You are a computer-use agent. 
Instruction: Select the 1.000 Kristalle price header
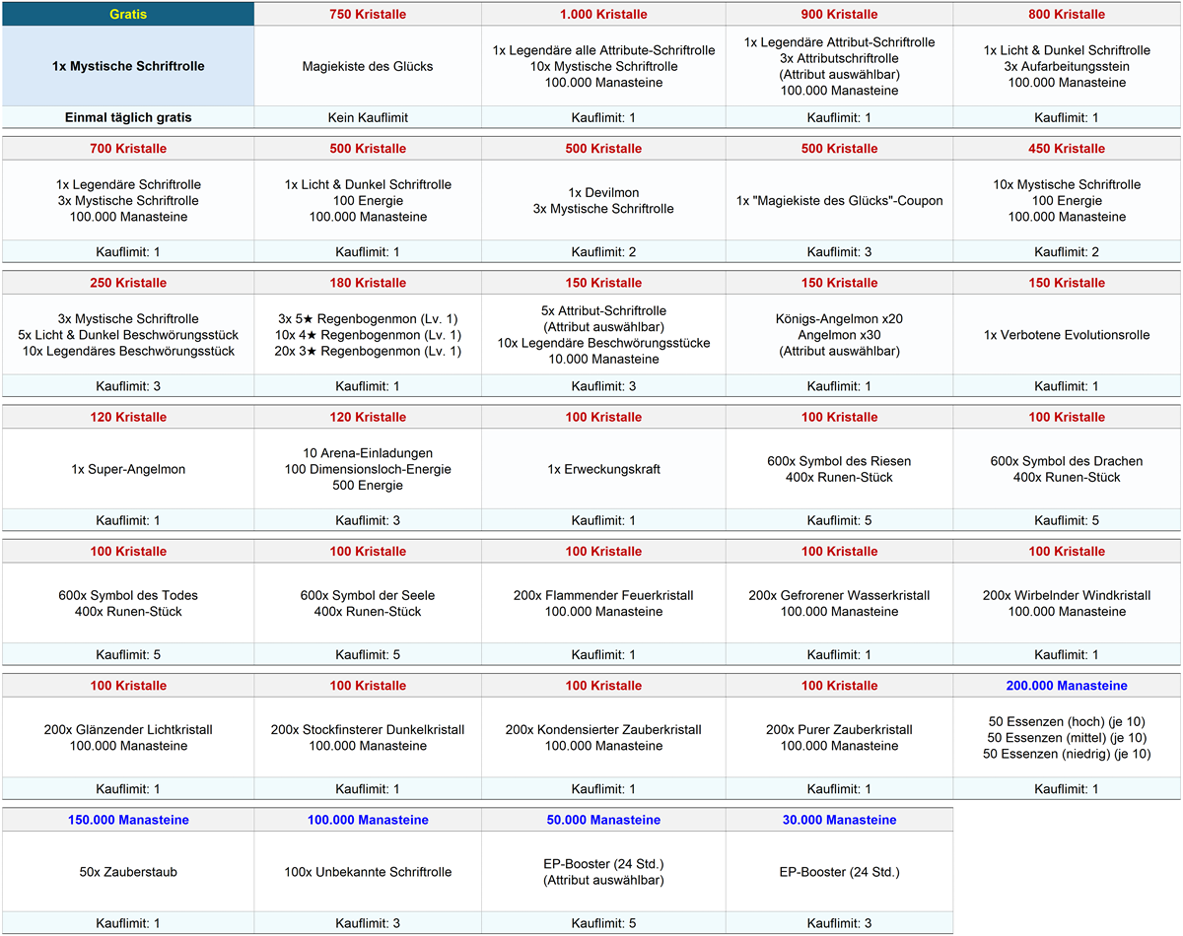pos(603,15)
